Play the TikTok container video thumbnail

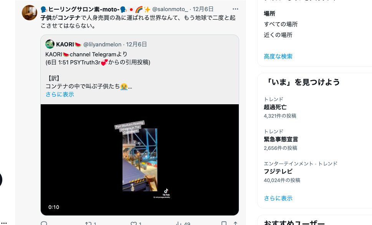(140, 160)
